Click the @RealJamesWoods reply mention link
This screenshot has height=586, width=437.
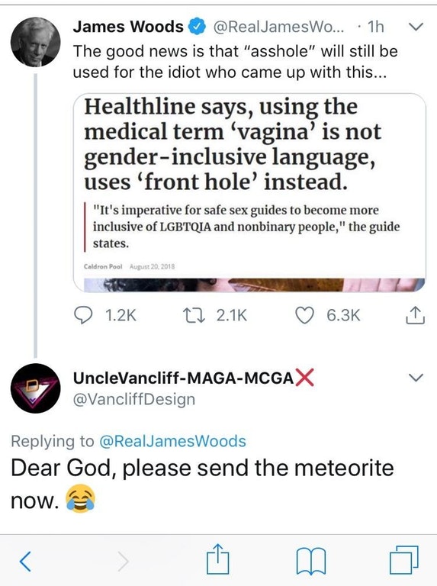(172, 441)
